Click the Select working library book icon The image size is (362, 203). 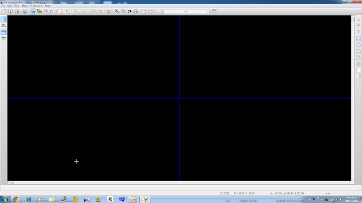click(x=11, y=11)
